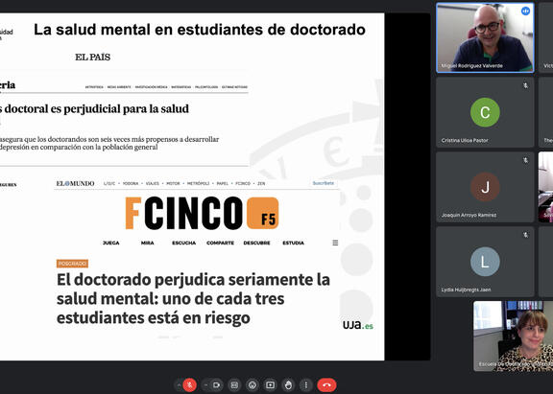Click the Present now screen-share button
The height and width of the screenshot is (394, 553).
coord(270,384)
